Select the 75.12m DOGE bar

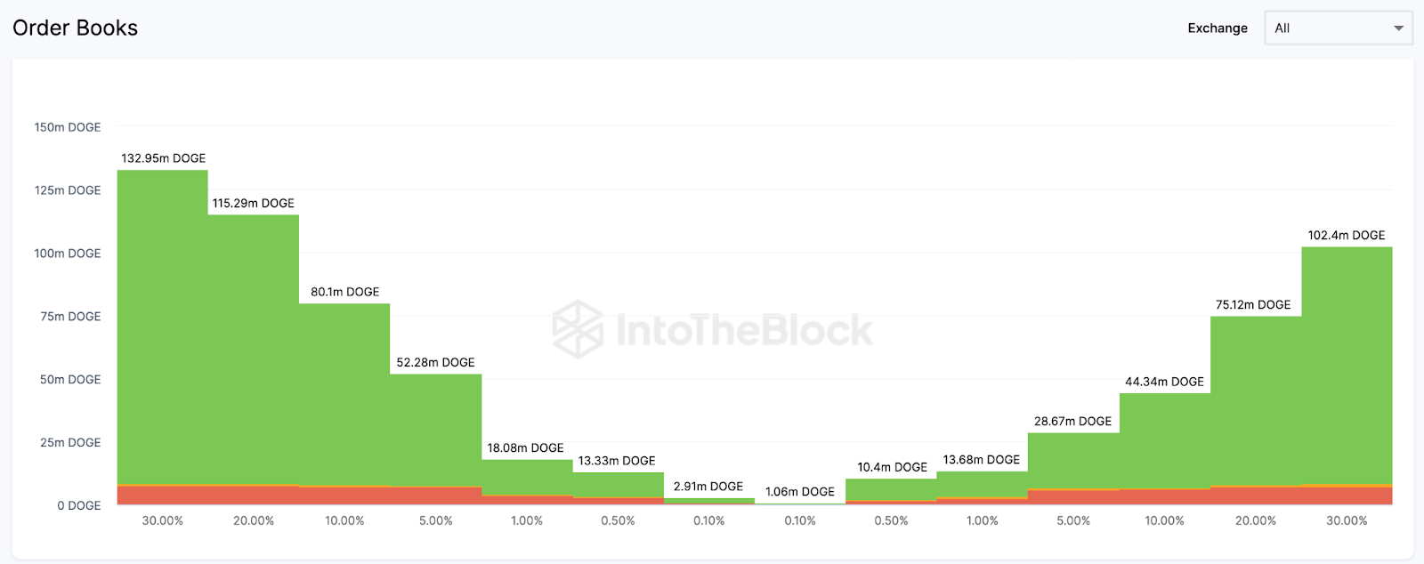click(1256, 409)
